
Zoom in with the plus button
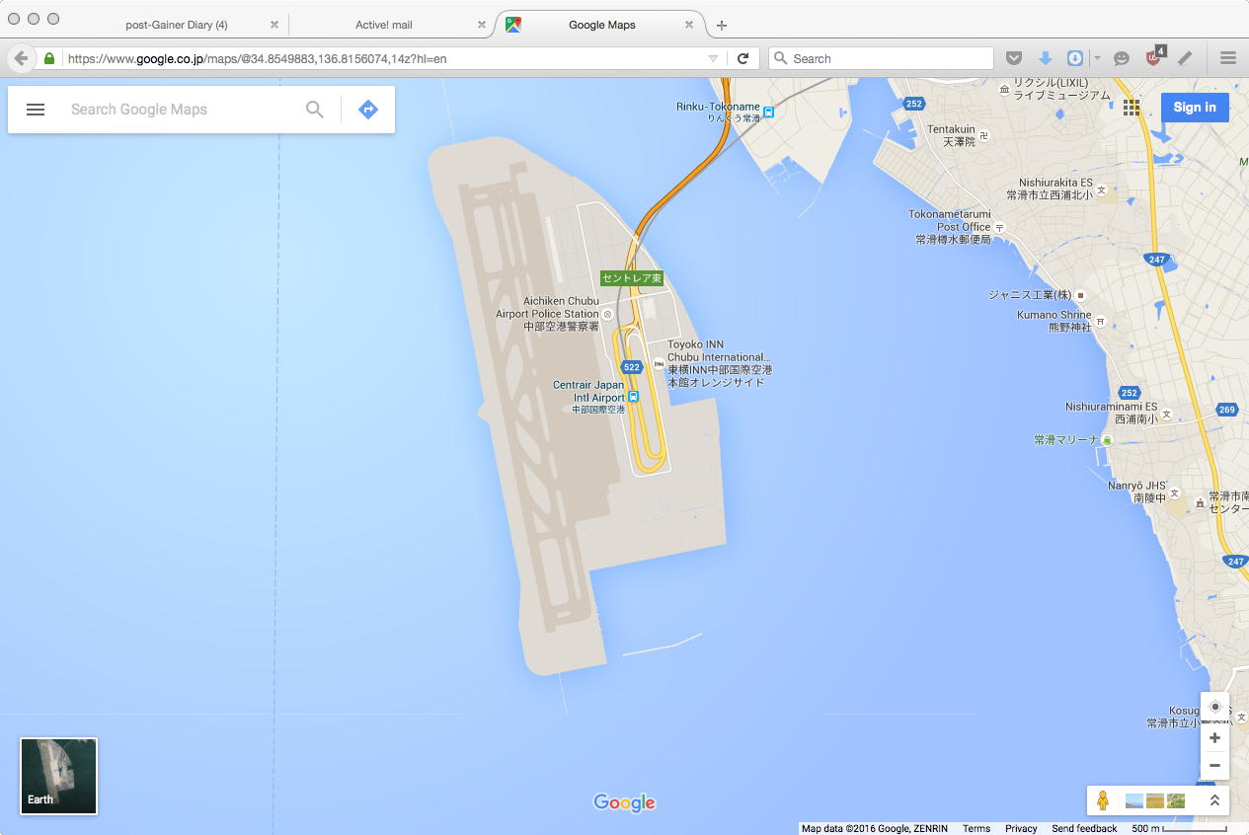click(x=1215, y=738)
